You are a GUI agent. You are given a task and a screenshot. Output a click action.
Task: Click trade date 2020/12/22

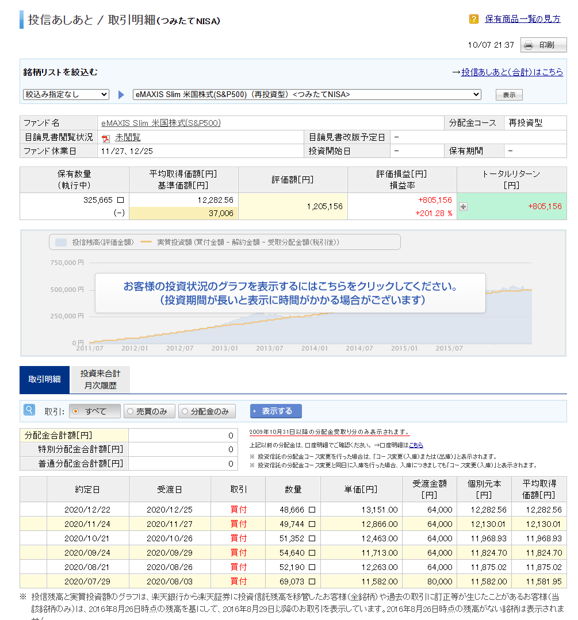click(87, 510)
